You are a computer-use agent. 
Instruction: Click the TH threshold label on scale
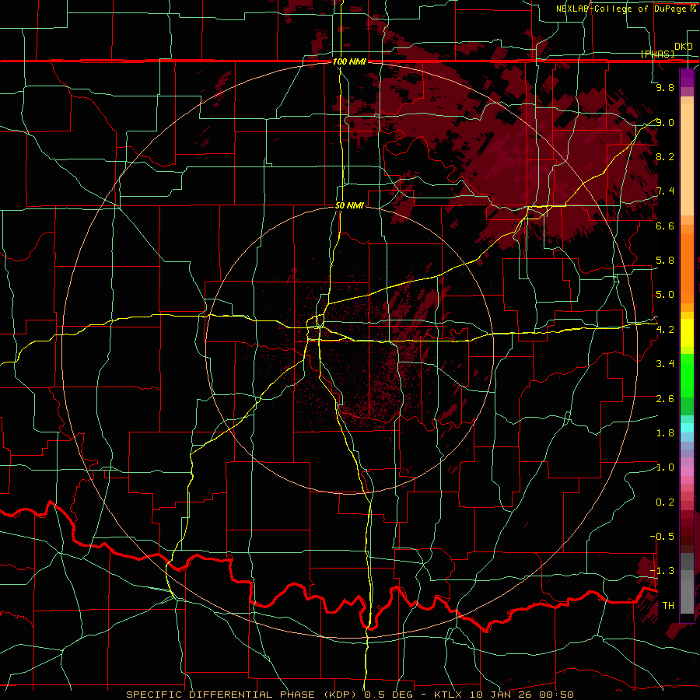(x=668, y=606)
